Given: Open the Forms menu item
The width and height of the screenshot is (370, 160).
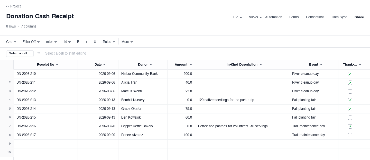Looking at the screenshot, I should click(x=294, y=17).
